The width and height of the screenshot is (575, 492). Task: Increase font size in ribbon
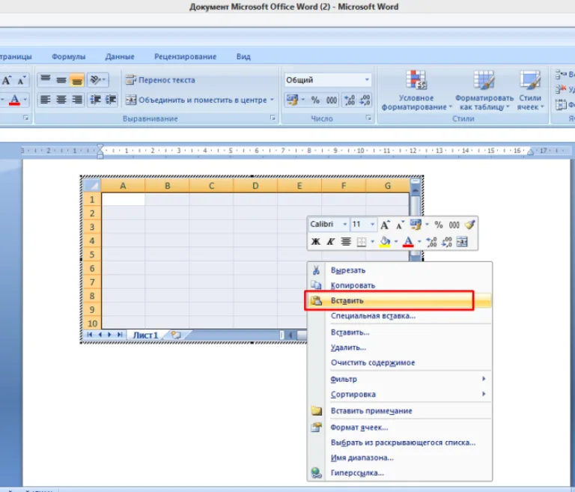pos(6,80)
